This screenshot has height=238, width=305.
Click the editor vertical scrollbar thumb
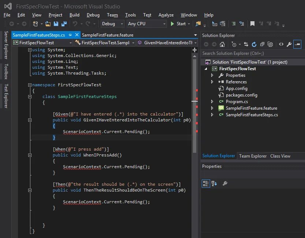(194, 106)
